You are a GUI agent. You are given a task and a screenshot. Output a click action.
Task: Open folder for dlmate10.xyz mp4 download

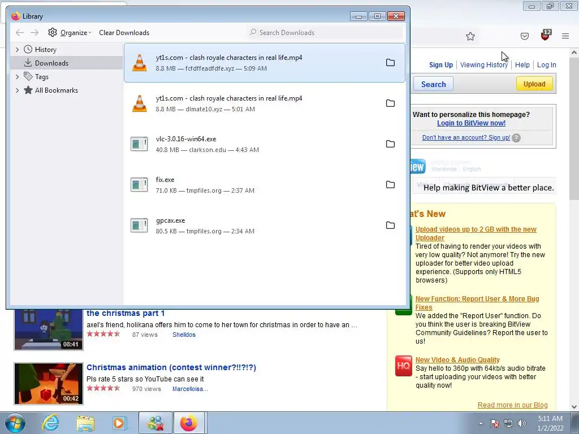click(x=390, y=103)
